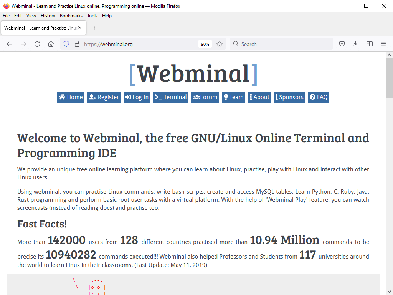This screenshot has height=295, width=393.
Task: Reload the current page
Action: click(37, 44)
